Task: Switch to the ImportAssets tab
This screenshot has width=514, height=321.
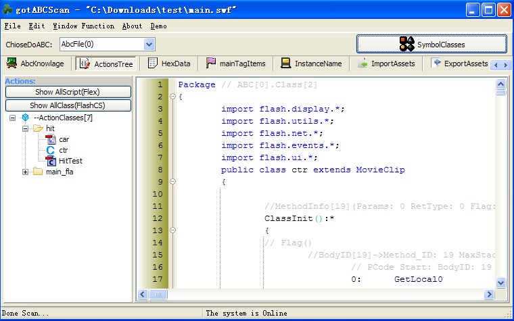Action: pos(386,64)
